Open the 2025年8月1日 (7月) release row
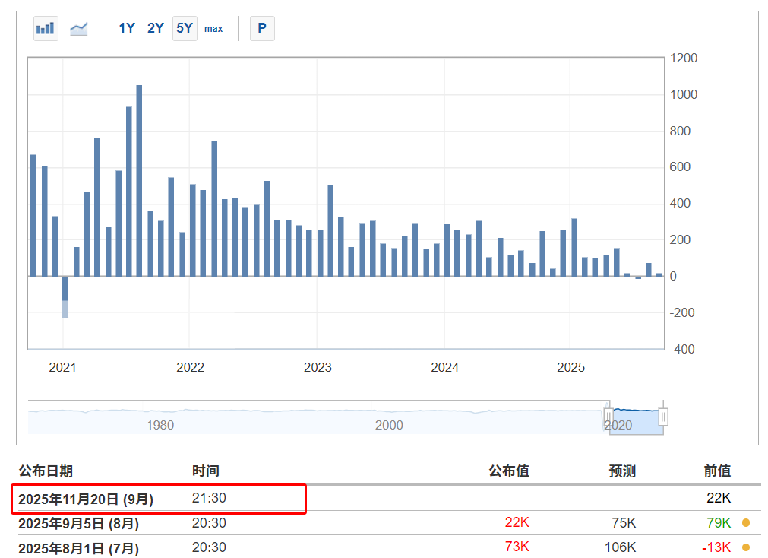The width and height of the screenshot is (768, 558). [x=78, y=547]
